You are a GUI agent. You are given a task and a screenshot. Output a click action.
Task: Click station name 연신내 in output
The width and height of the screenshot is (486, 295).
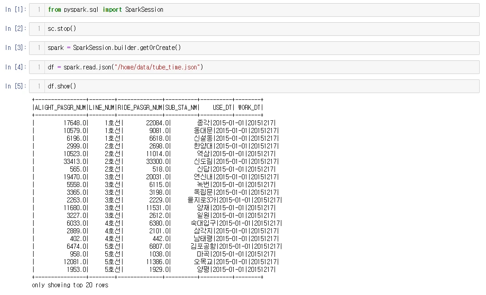(x=203, y=177)
